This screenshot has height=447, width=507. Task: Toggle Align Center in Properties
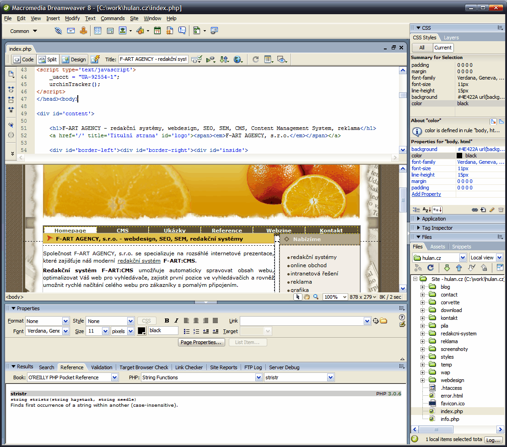196,321
